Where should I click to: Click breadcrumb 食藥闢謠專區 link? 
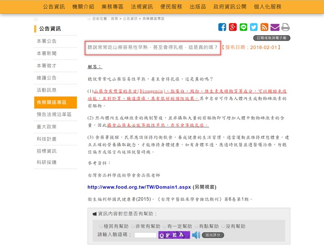point(153,19)
